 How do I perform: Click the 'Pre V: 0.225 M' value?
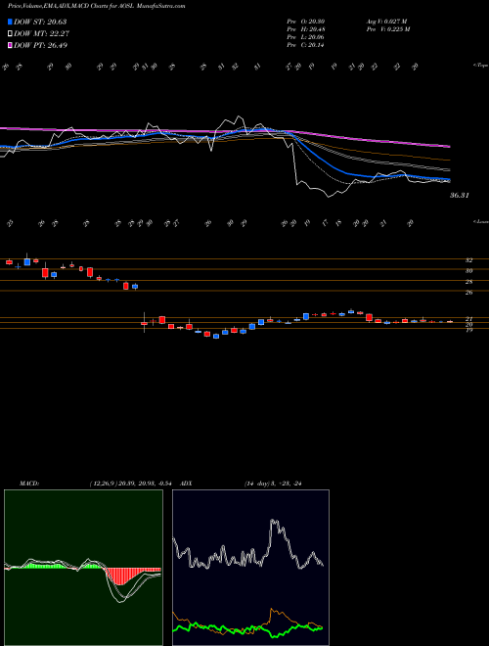[387, 29]
